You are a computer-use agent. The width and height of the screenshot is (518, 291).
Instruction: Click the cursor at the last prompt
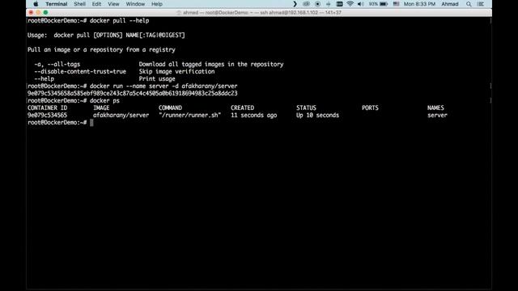point(91,122)
